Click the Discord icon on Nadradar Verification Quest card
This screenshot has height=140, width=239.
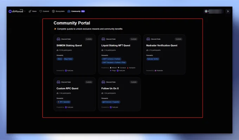point(148,39)
